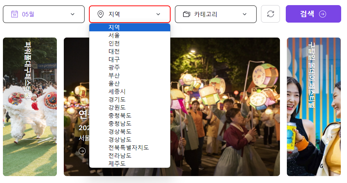Select 충청북도 option
This screenshot has height=183, width=347.
point(130,115)
